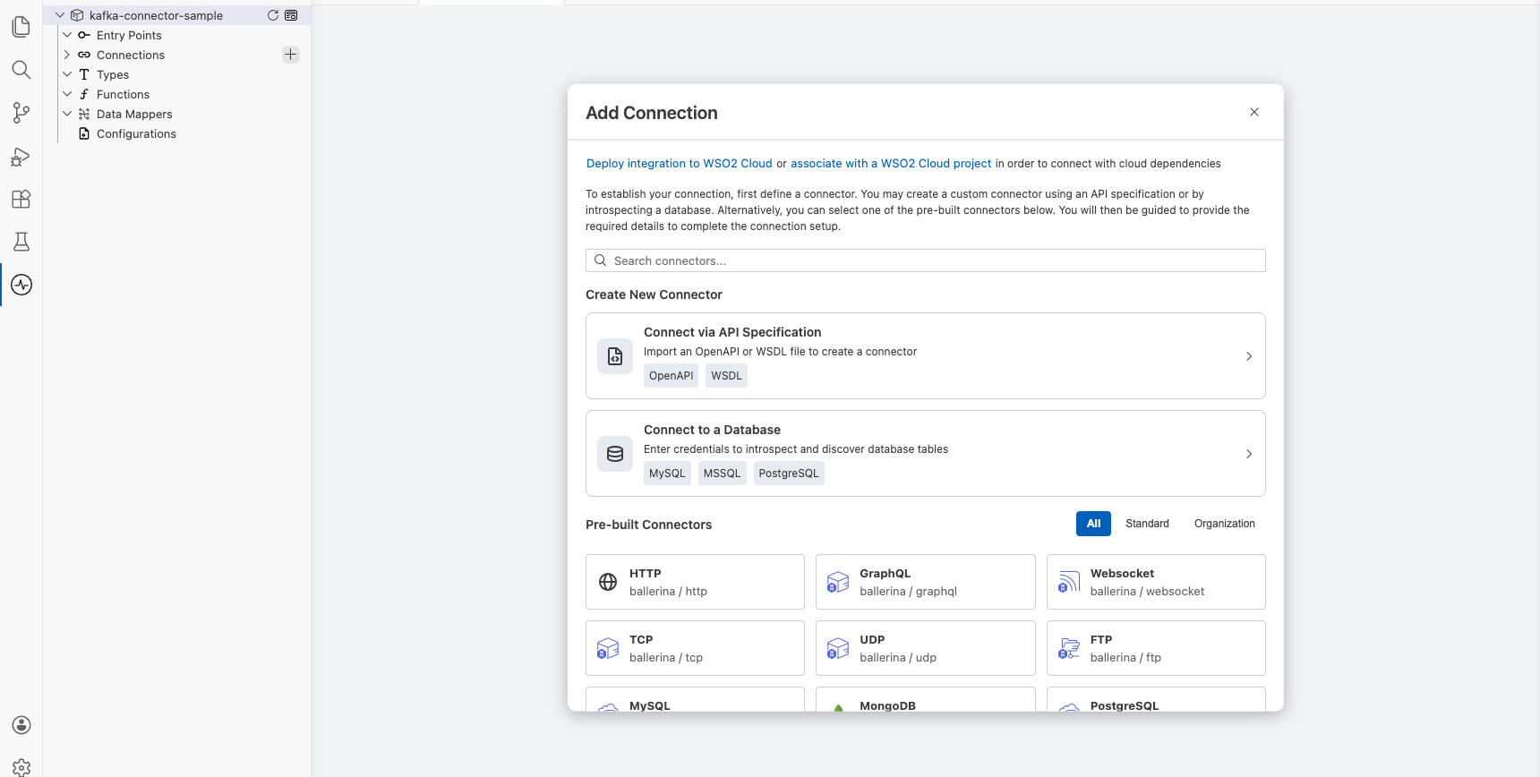Click the Connect via API Specification title

pos(732,332)
